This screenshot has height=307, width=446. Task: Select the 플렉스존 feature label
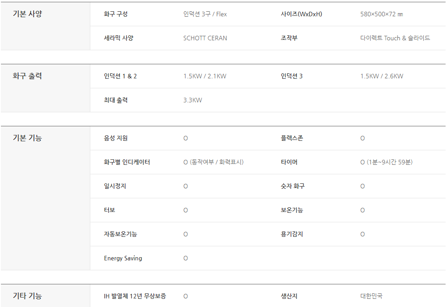(292, 138)
